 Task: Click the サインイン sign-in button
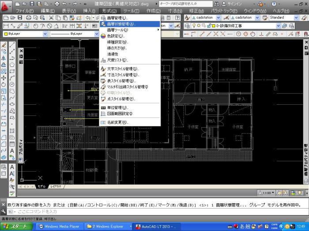232,4
